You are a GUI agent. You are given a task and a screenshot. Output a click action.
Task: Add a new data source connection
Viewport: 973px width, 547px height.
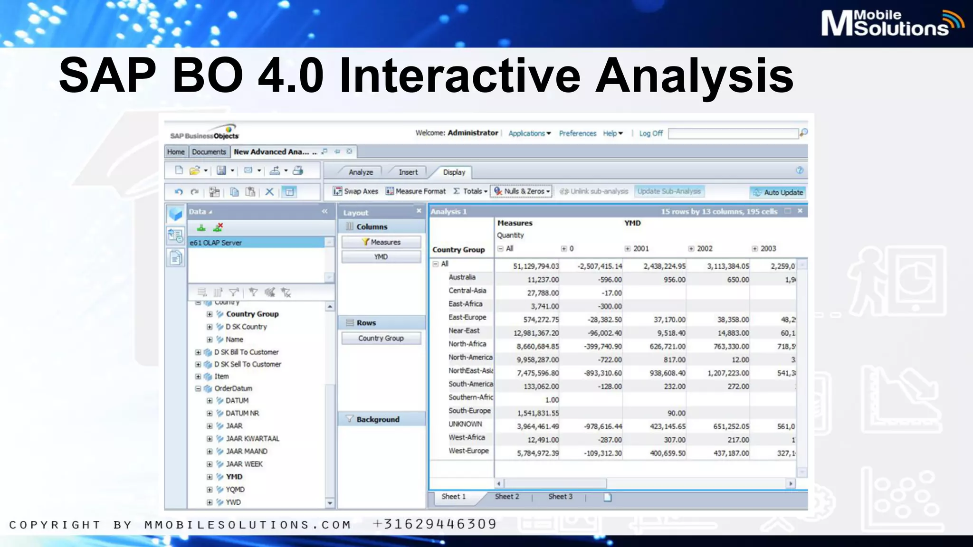[201, 228]
